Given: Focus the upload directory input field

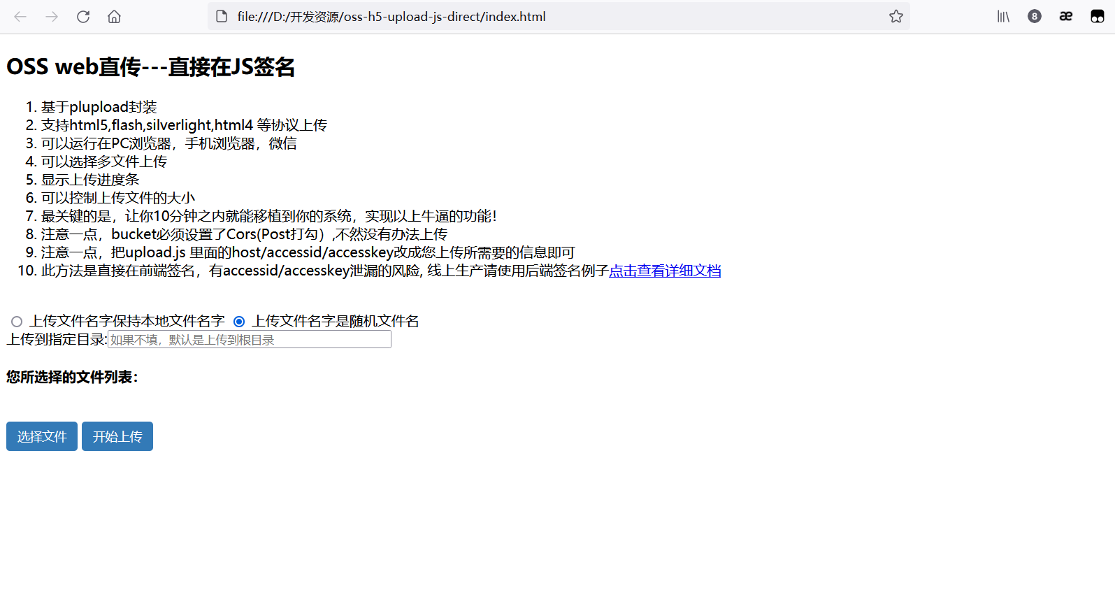Looking at the screenshot, I should point(250,340).
